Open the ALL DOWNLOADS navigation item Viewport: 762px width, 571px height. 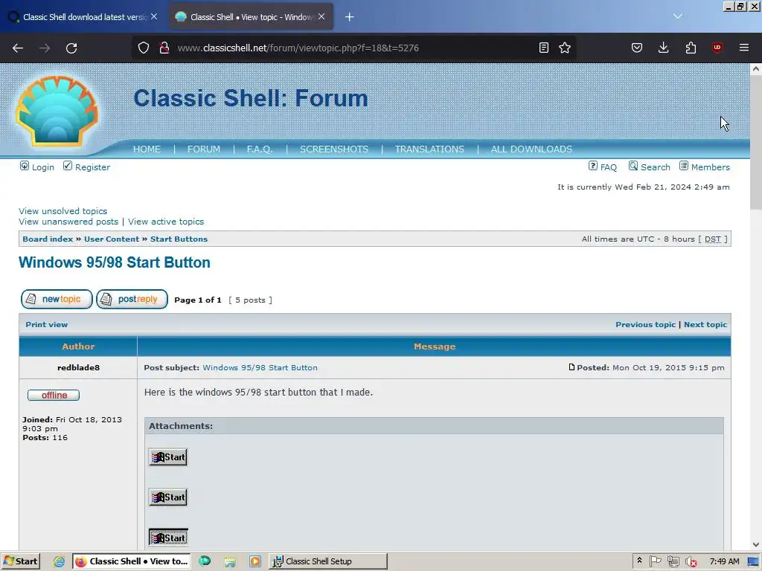click(531, 149)
